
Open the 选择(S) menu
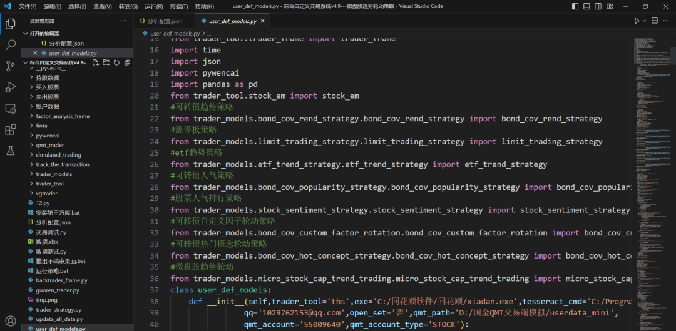[x=77, y=6]
